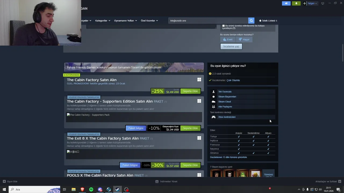Click the Tek Oyunculu single-player icon

pos(214,92)
